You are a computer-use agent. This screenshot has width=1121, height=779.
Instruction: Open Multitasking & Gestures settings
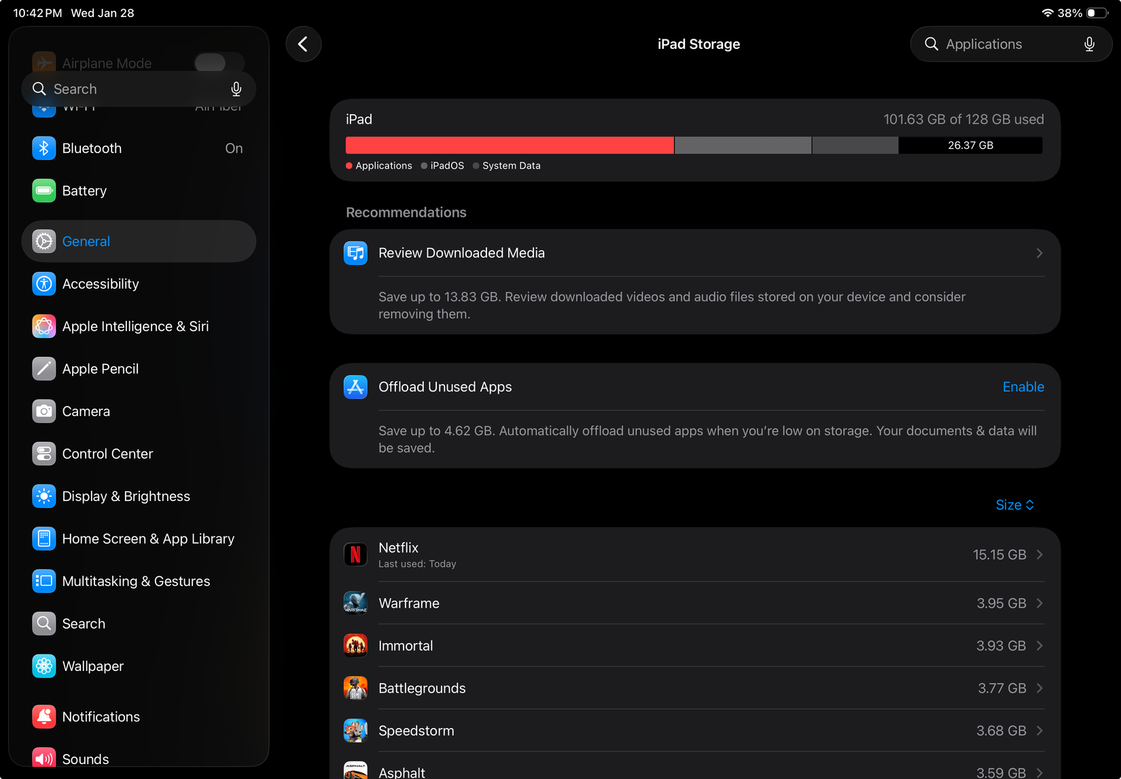coord(136,581)
